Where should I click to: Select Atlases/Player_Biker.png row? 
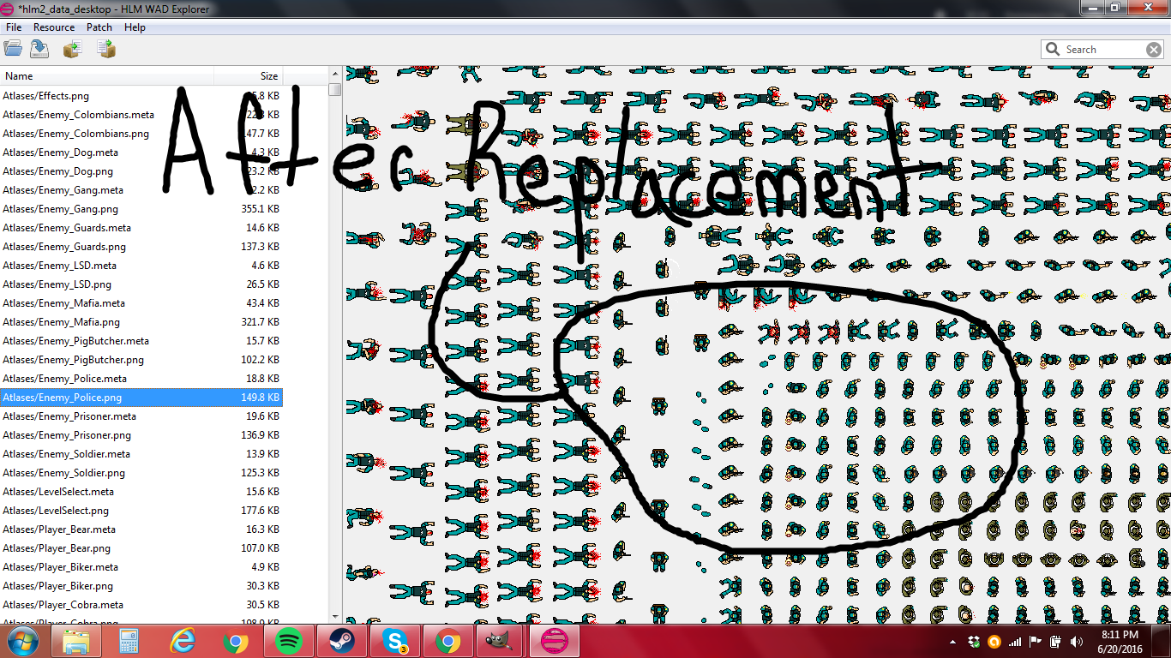[141, 586]
